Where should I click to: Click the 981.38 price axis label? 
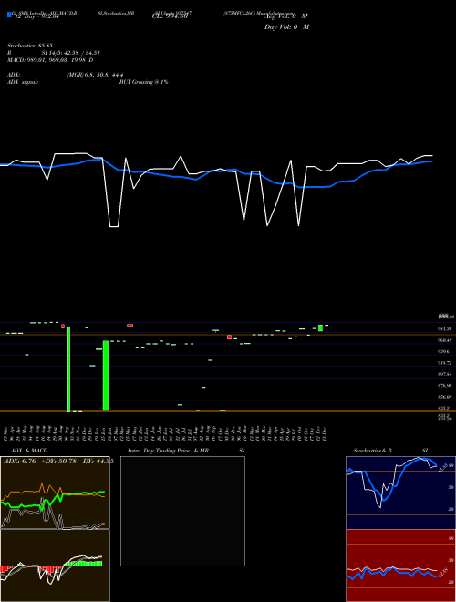point(445,329)
